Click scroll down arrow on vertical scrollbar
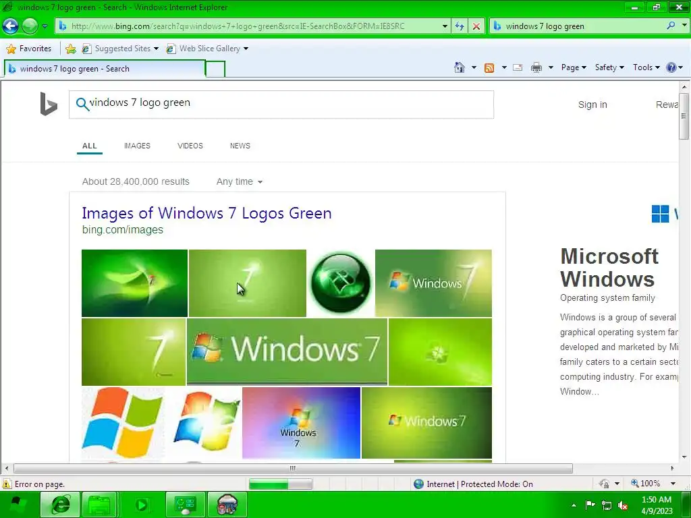Image resolution: width=691 pixels, height=518 pixels. tap(684, 457)
